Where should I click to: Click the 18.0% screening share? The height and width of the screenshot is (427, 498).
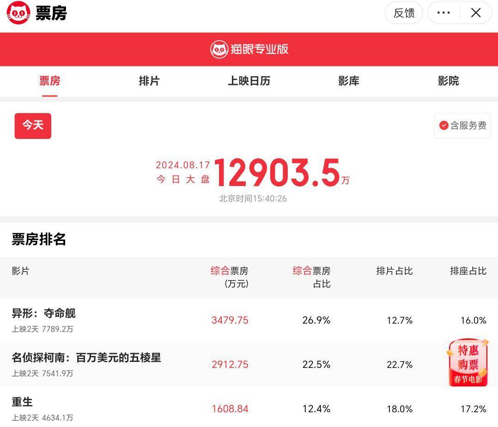400,409
